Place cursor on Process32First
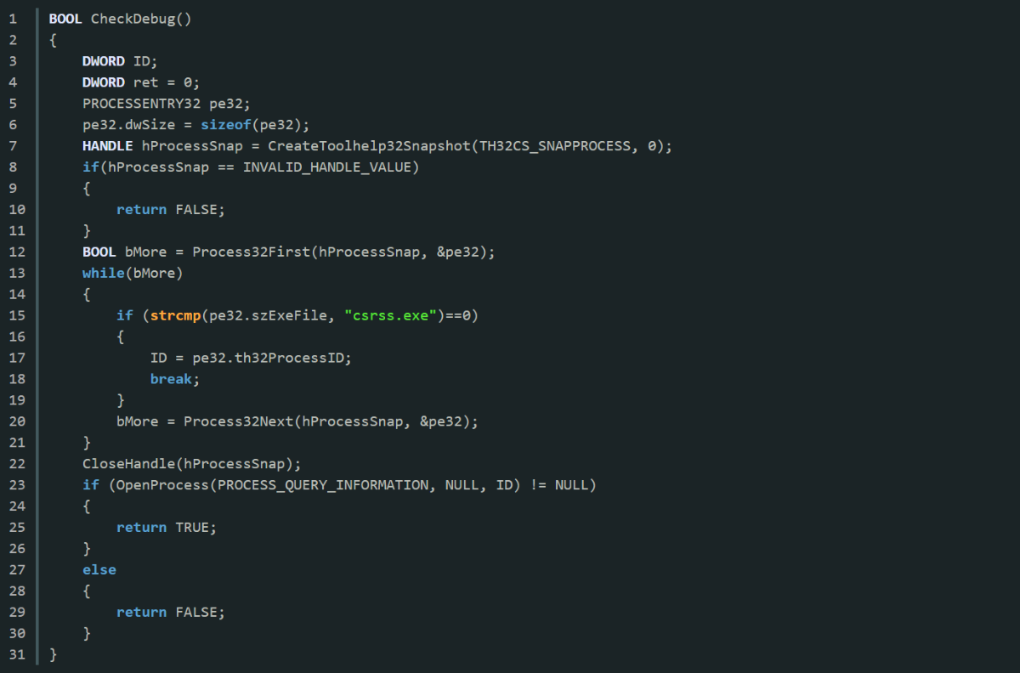This screenshot has height=673, width=1020. point(251,252)
